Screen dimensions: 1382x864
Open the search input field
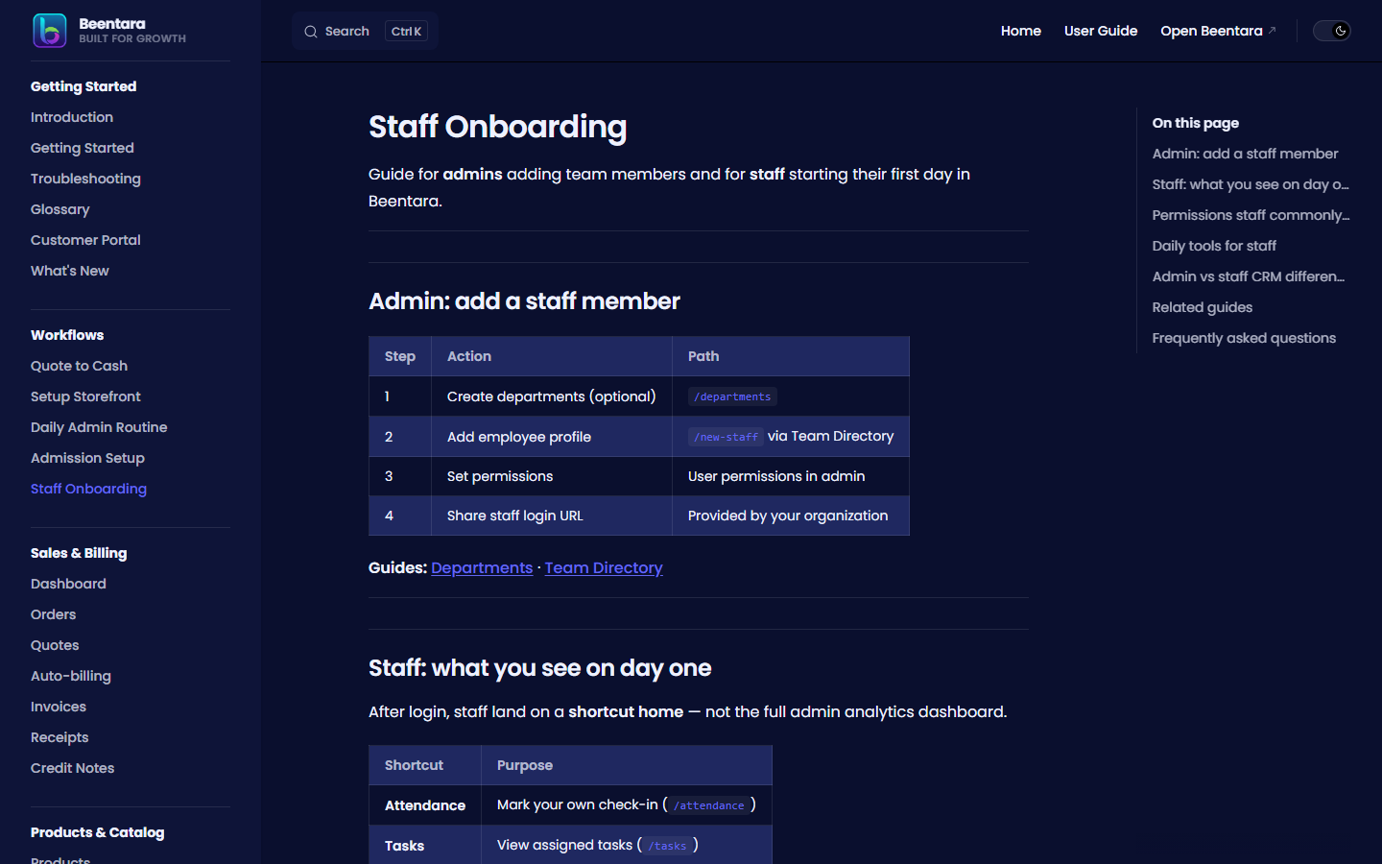click(365, 31)
